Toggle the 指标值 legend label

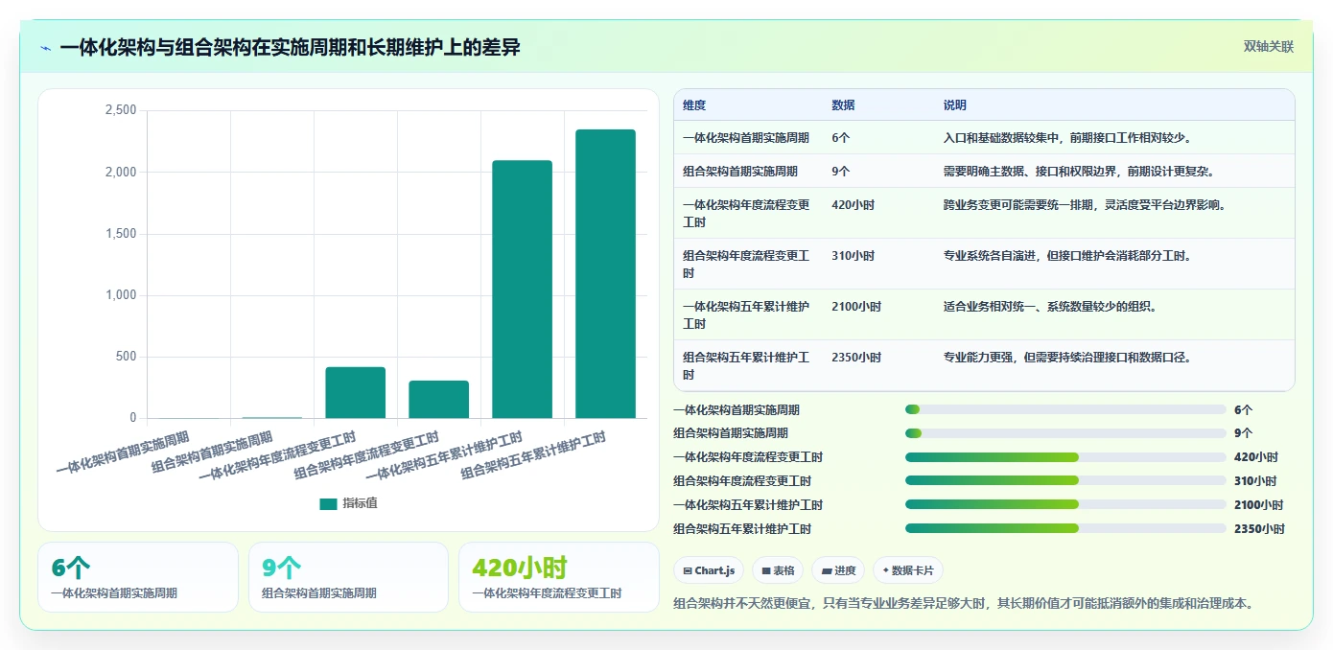[361, 503]
